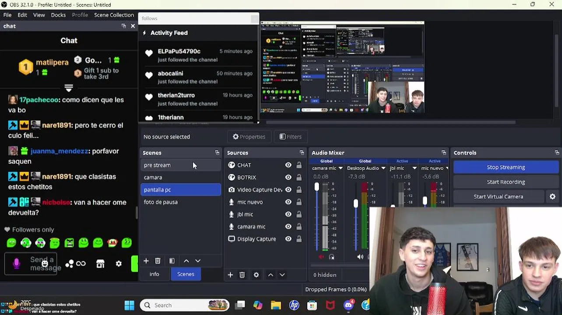Hide the jbl mic source

coord(288,214)
